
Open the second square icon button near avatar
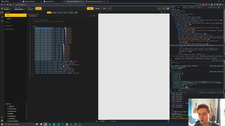tap(163, 8)
